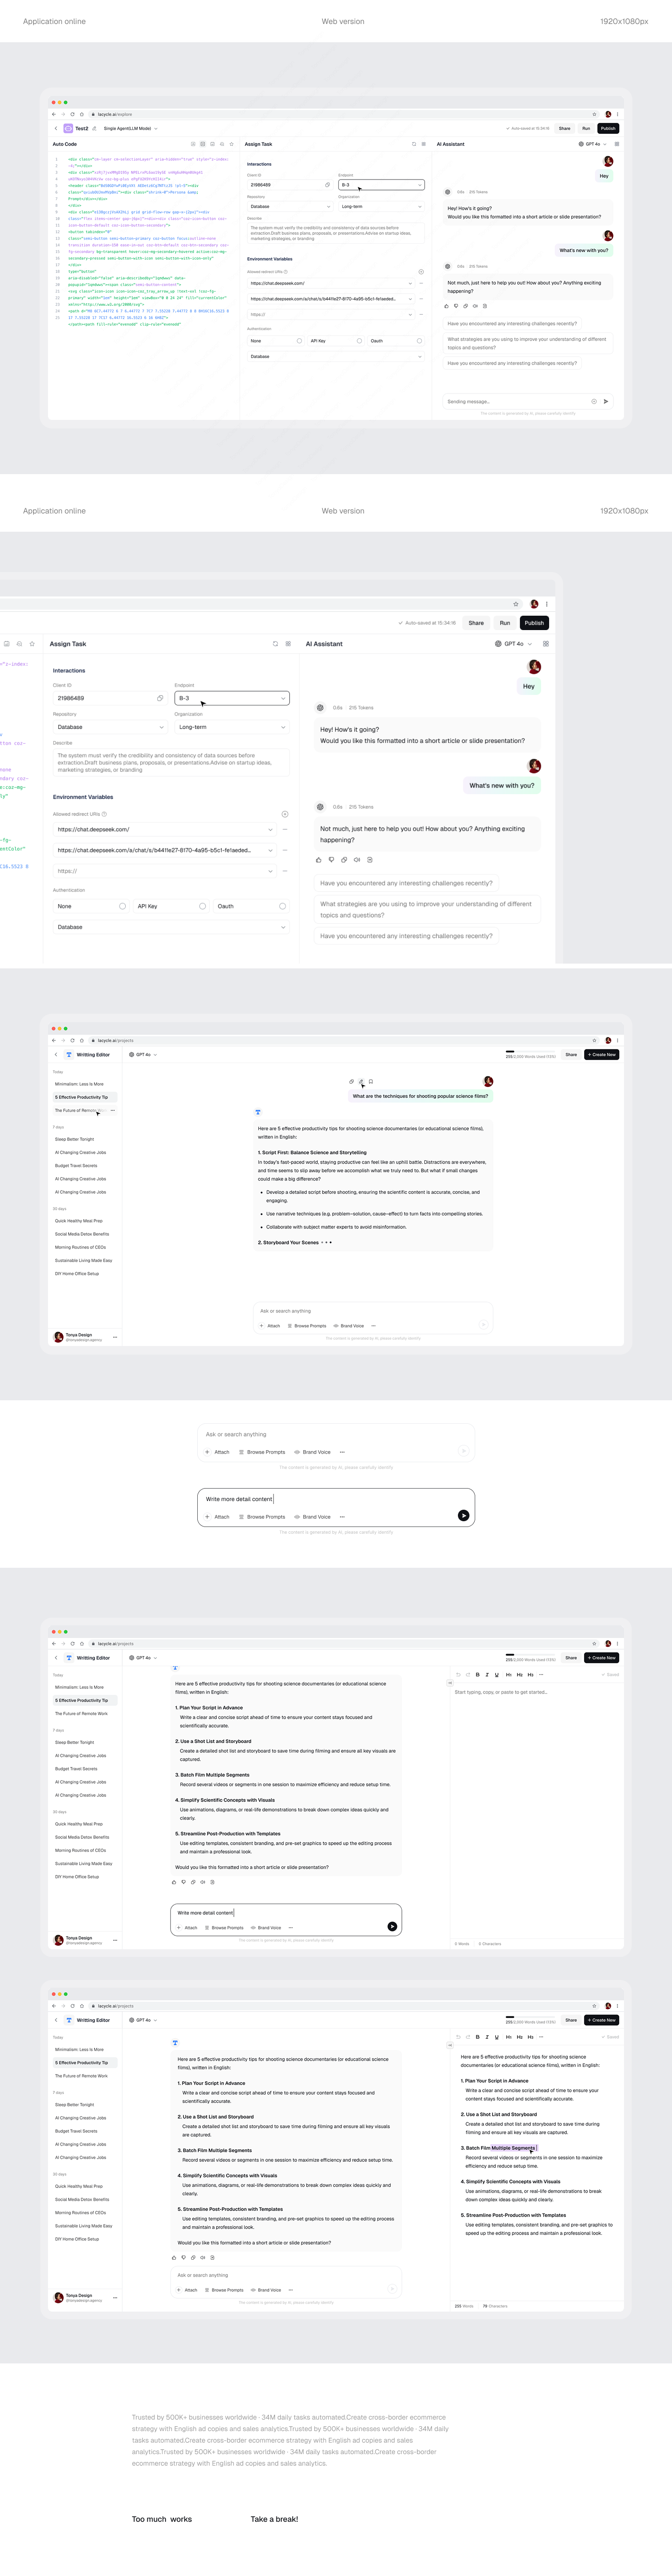Click Create New in science-films question window
The image size is (672, 2576).
point(602,1054)
